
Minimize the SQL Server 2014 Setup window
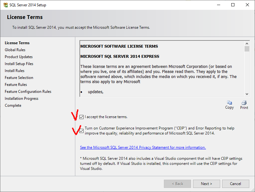[x=219, y=5]
